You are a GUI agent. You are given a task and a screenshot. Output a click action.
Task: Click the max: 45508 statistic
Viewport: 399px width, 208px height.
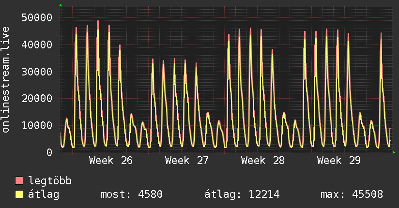click(352, 194)
